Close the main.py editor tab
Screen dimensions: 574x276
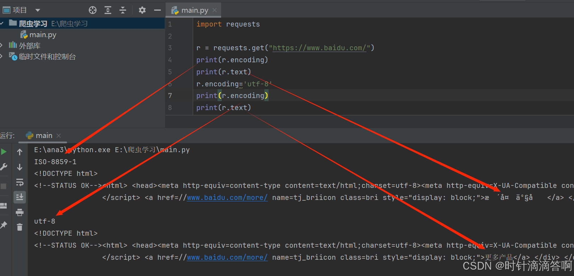click(x=214, y=10)
